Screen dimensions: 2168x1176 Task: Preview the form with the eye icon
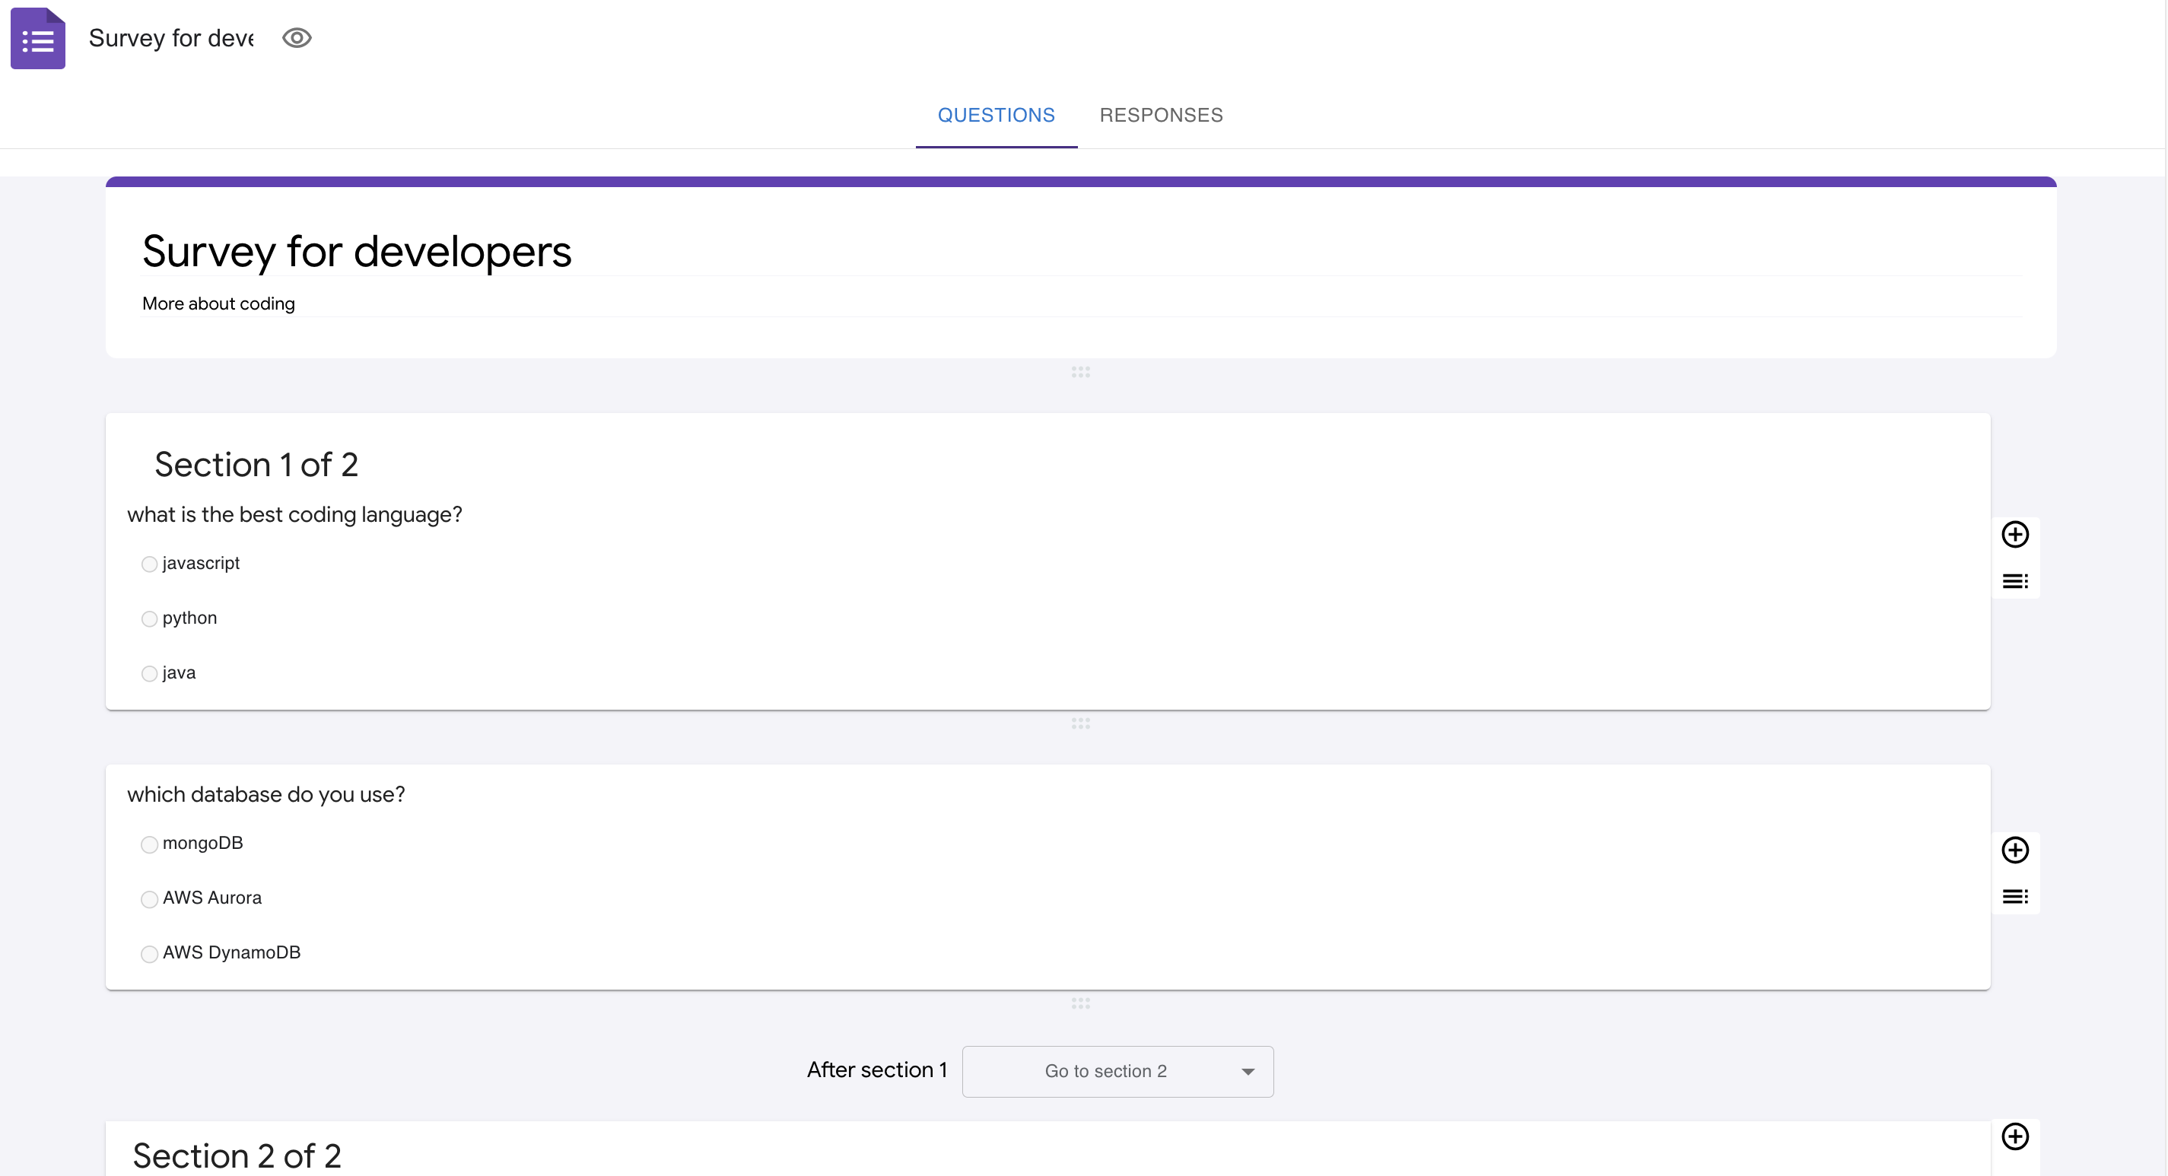[296, 38]
